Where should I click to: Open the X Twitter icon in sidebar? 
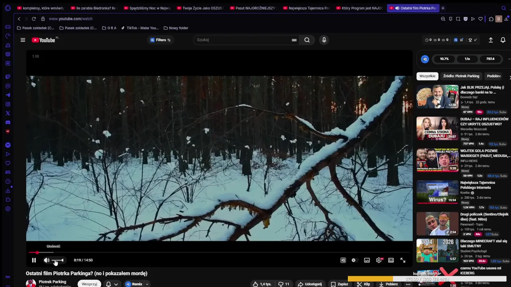click(8, 113)
